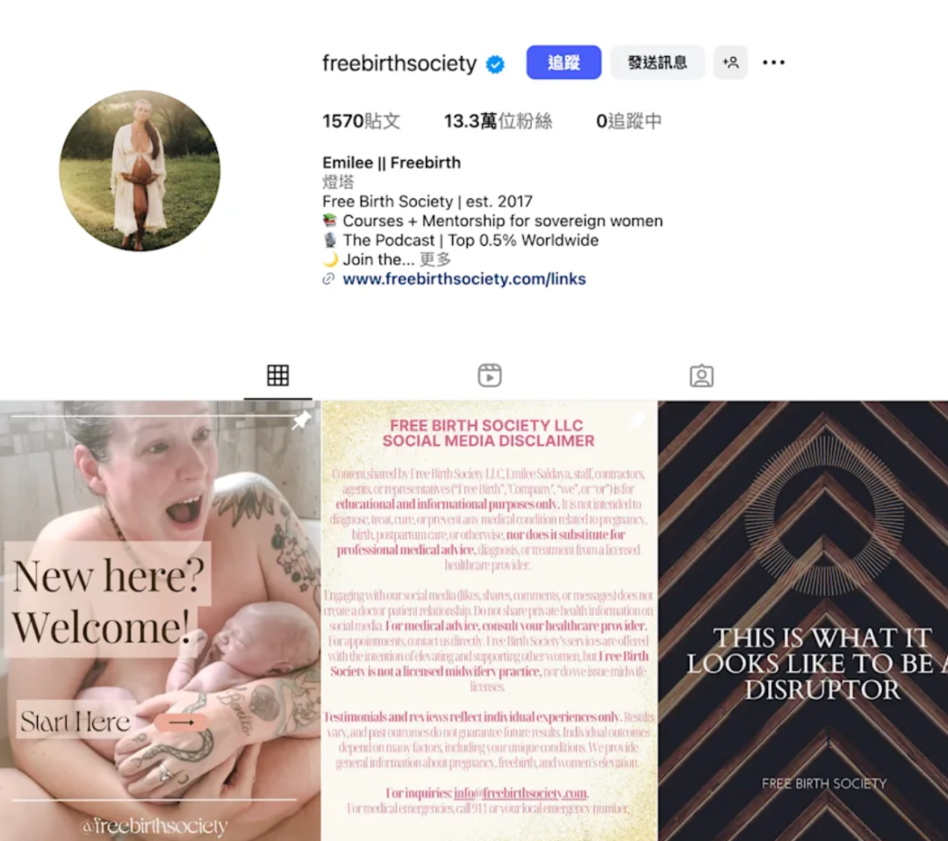The width and height of the screenshot is (948, 841).
Task: Open the New here? Welcome! post
Action: [x=161, y=621]
